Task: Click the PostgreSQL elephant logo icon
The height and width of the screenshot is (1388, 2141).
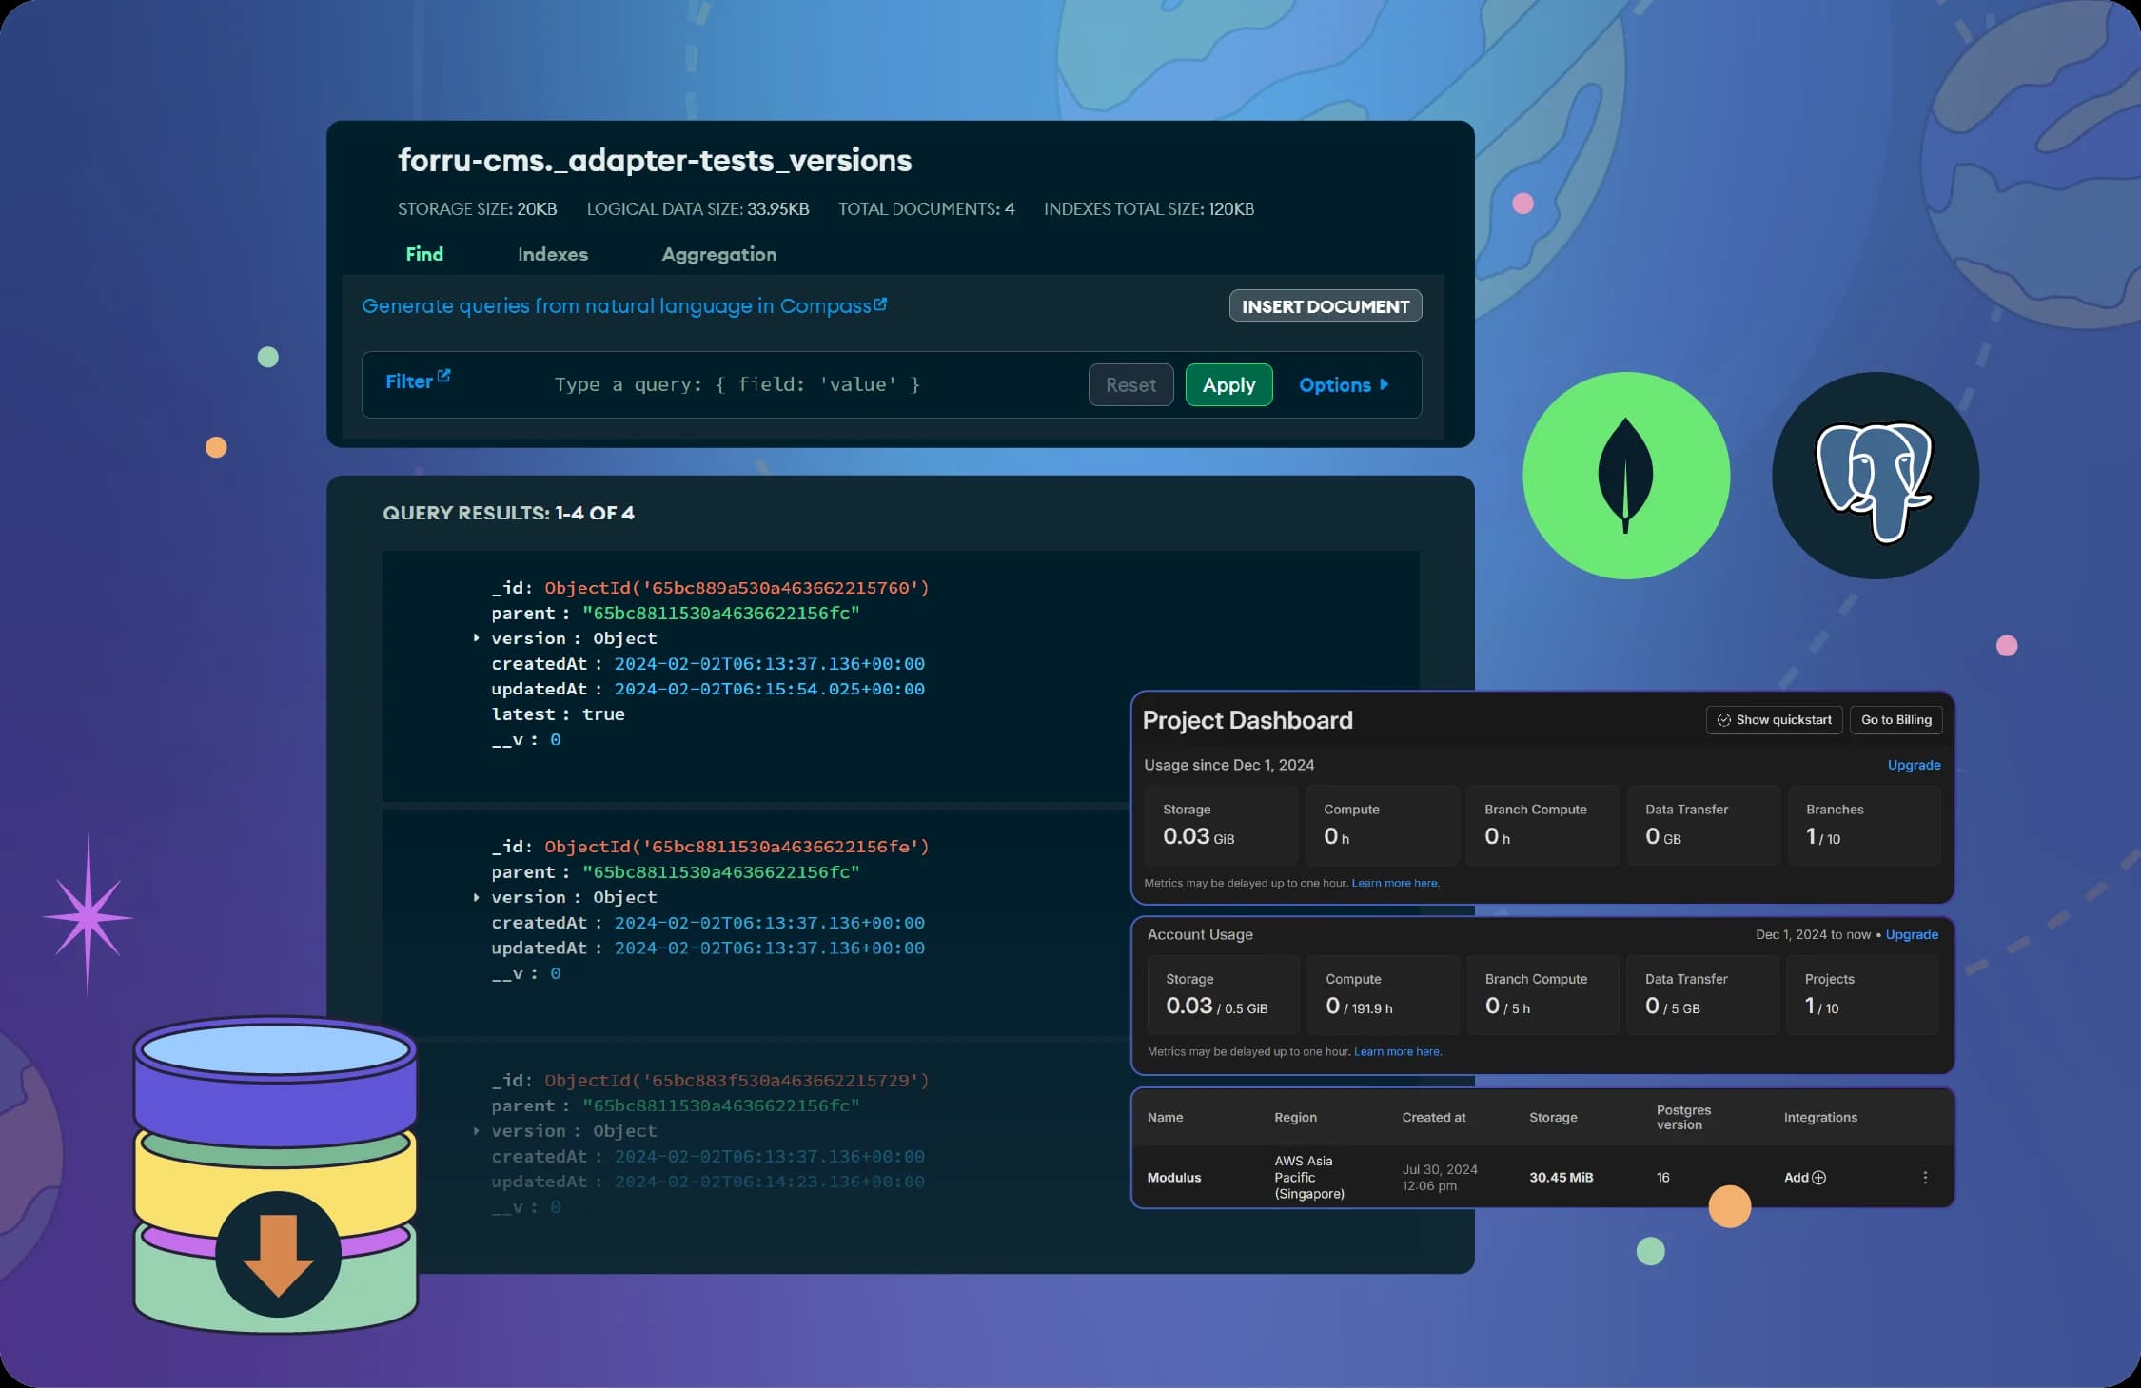Action: tap(1874, 477)
